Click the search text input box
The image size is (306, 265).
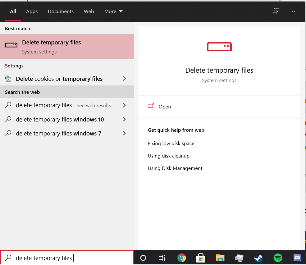tap(71, 258)
